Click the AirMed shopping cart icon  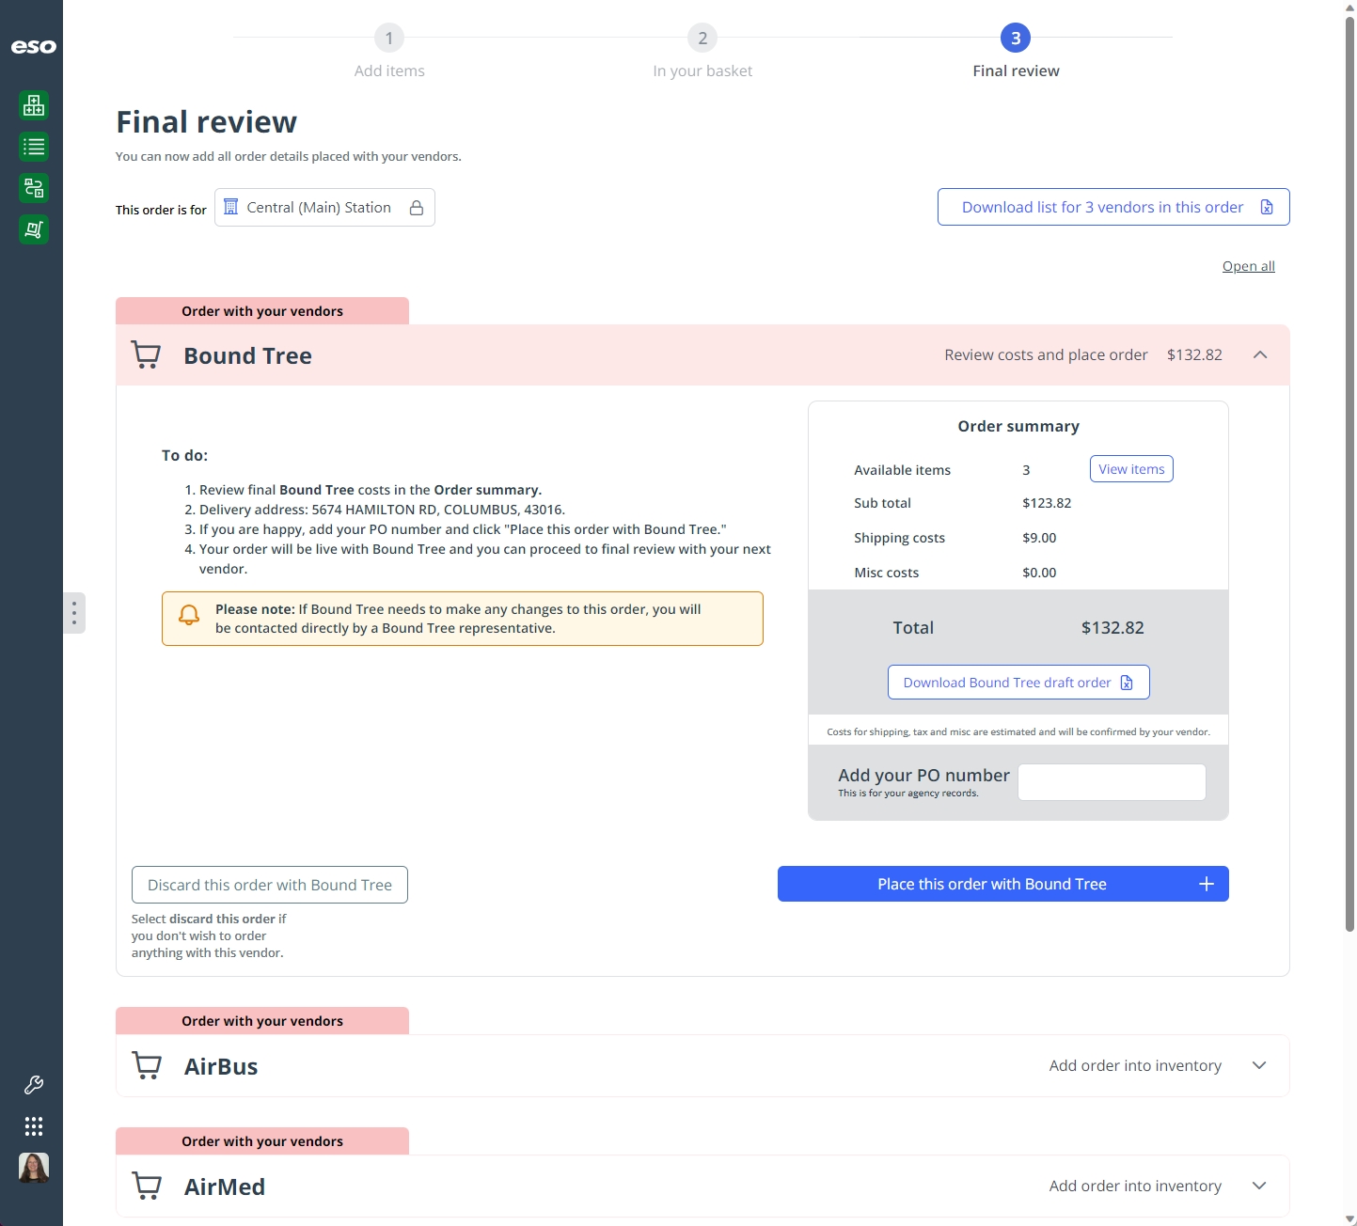(x=146, y=1186)
